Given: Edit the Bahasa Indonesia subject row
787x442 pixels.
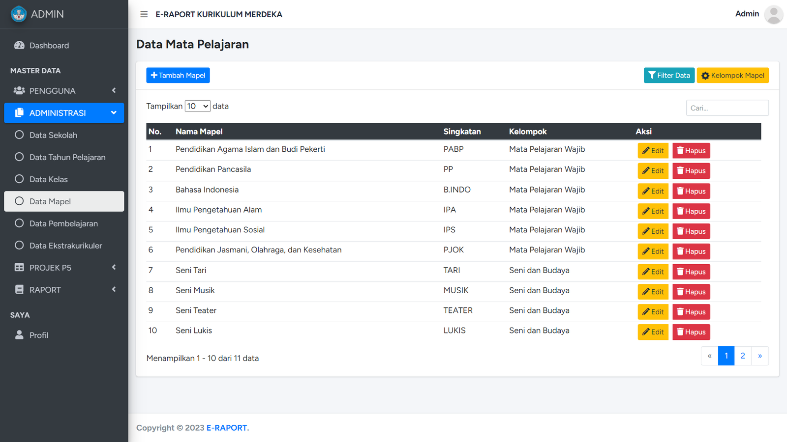Looking at the screenshot, I should coord(653,191).
